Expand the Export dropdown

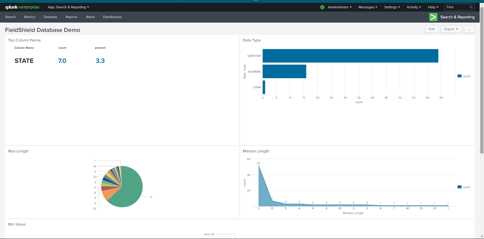click(451, 29)
